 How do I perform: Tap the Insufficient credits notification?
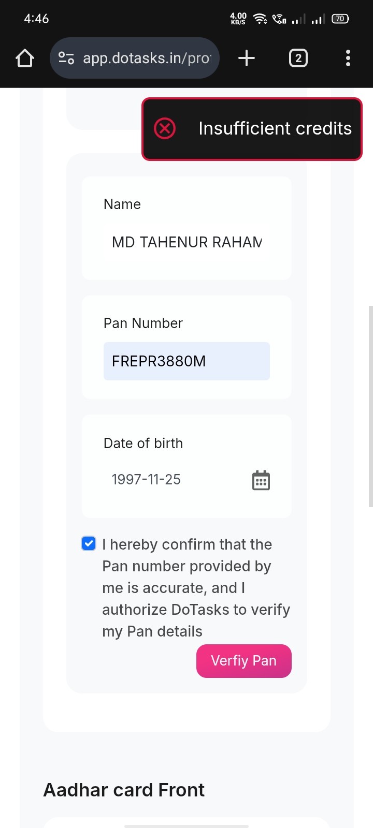tap(275, 128)
